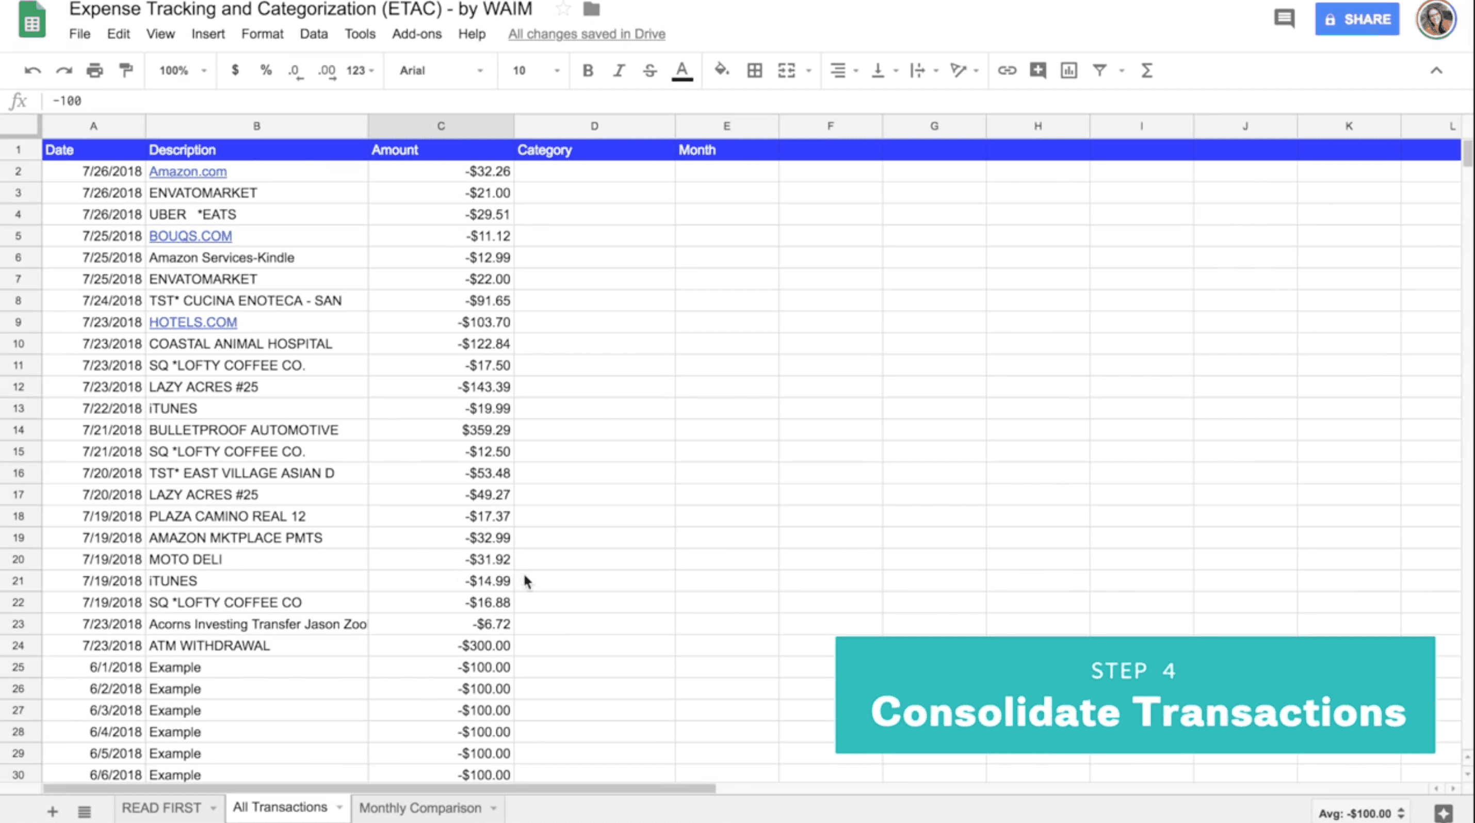Open the HOTELS.COM hyperlink
The height and width of the screenshot is (823, 1475).
tap(193, 322)
